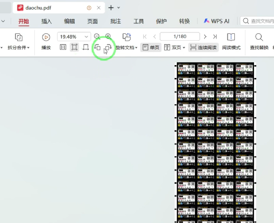The height and width of the screenshot is (223, 274).
Task: Switch to the 工具 (Tools) tab
Action: (x=139, y=21)
